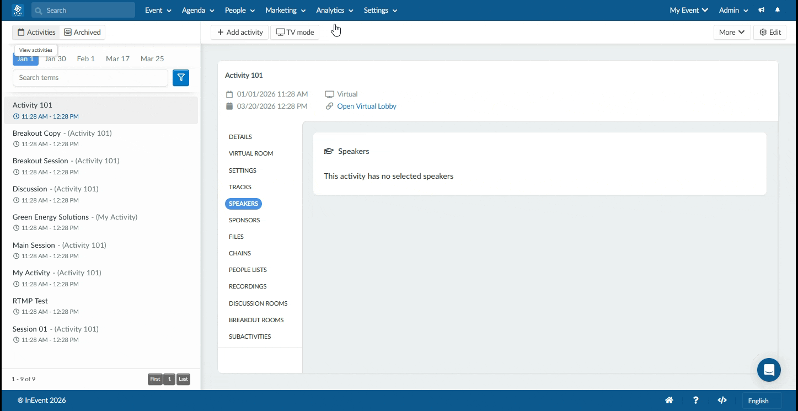Image resolution: width=798 pixels, height=411 pixels.
Task: Open the help question mark icon
Action: click(x=696, y=401)
